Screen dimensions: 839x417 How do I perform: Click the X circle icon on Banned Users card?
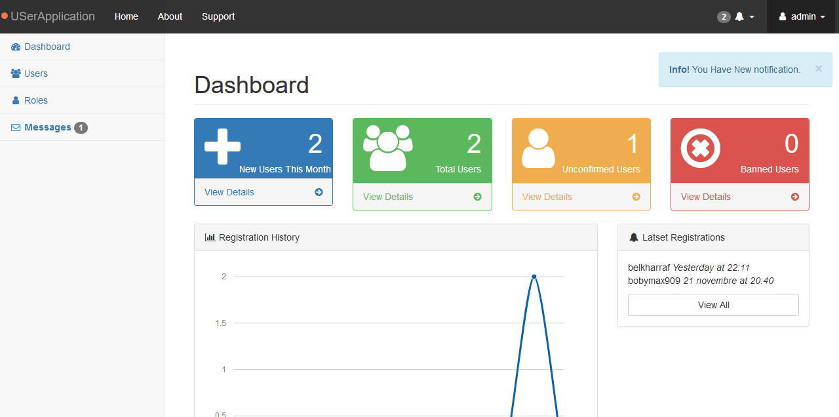pyautogui.click(x=700, y=148)
